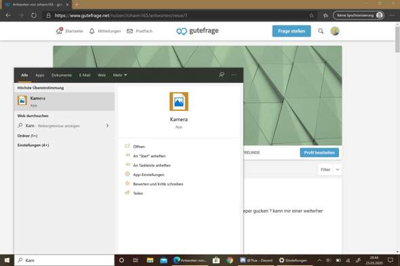Open the Windows Start menu
400x266 pixels.
(7, 260)
